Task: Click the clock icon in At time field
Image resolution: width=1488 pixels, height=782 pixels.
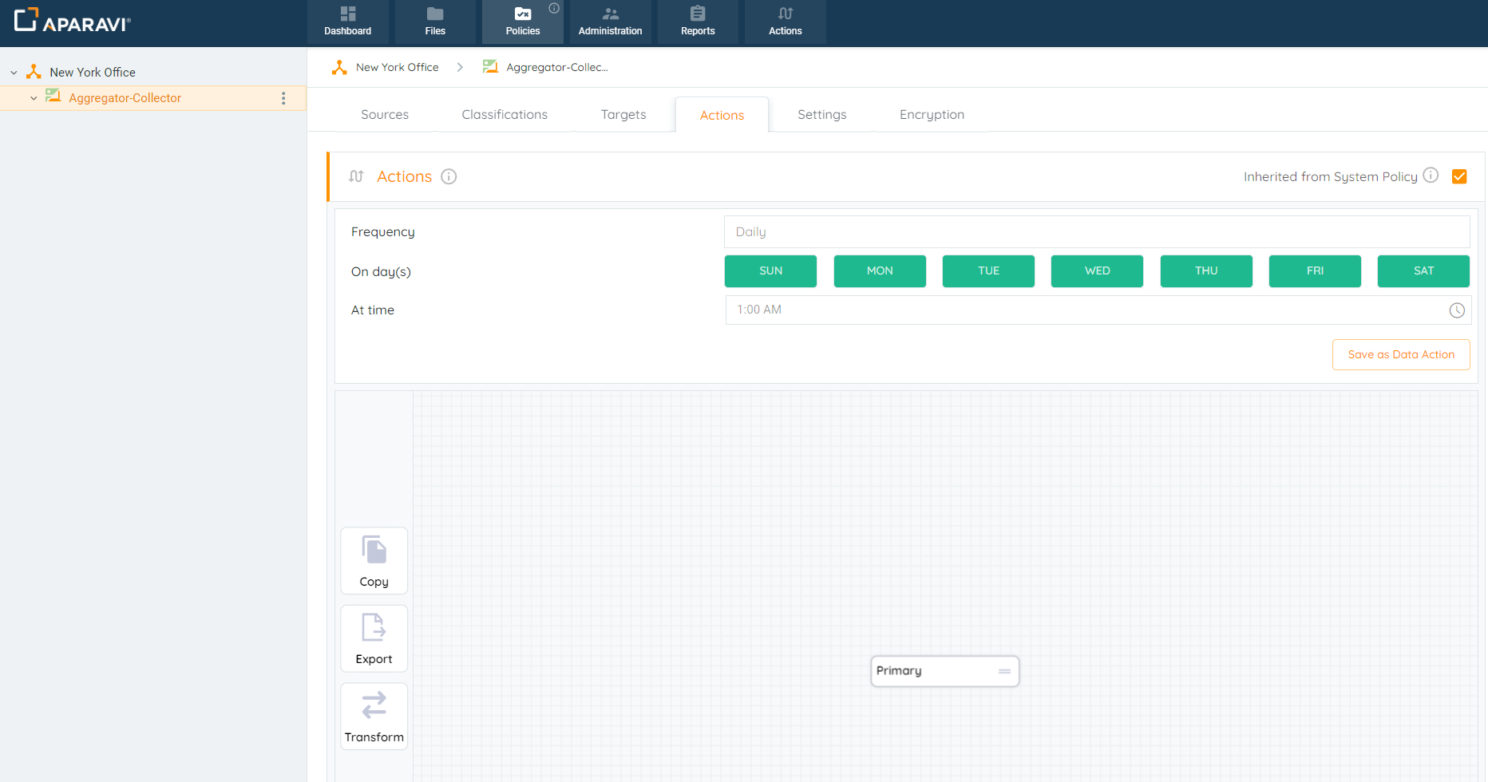Action: (1456, 310)
